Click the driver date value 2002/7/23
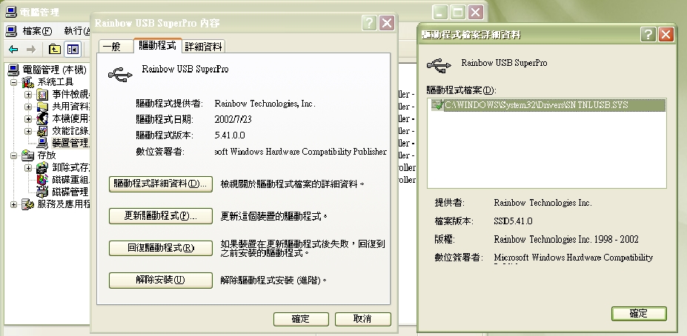The image size is (687, 336). point(233,119)
